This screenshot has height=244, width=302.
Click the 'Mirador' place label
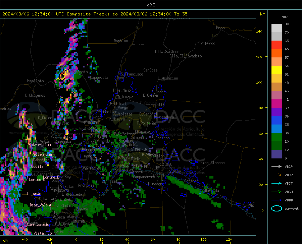pos(155,184)
